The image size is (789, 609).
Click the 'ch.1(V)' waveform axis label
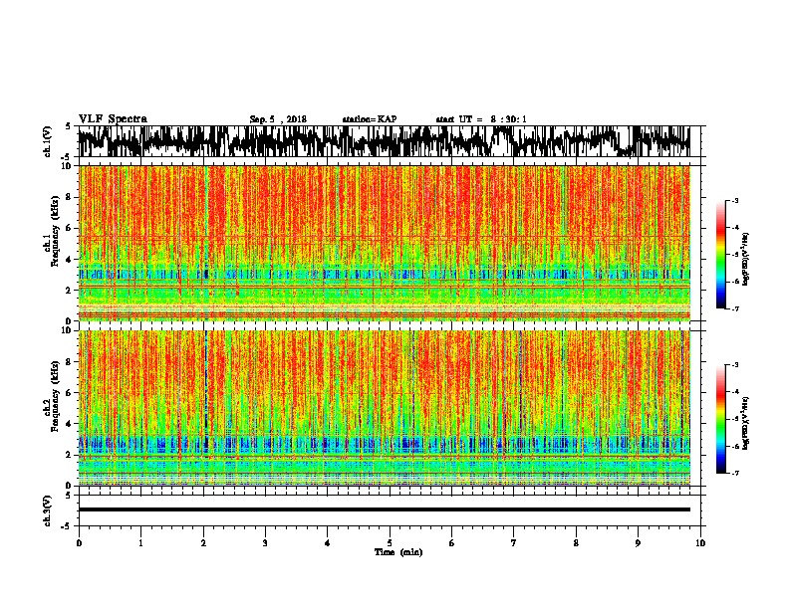coord(48,141)
